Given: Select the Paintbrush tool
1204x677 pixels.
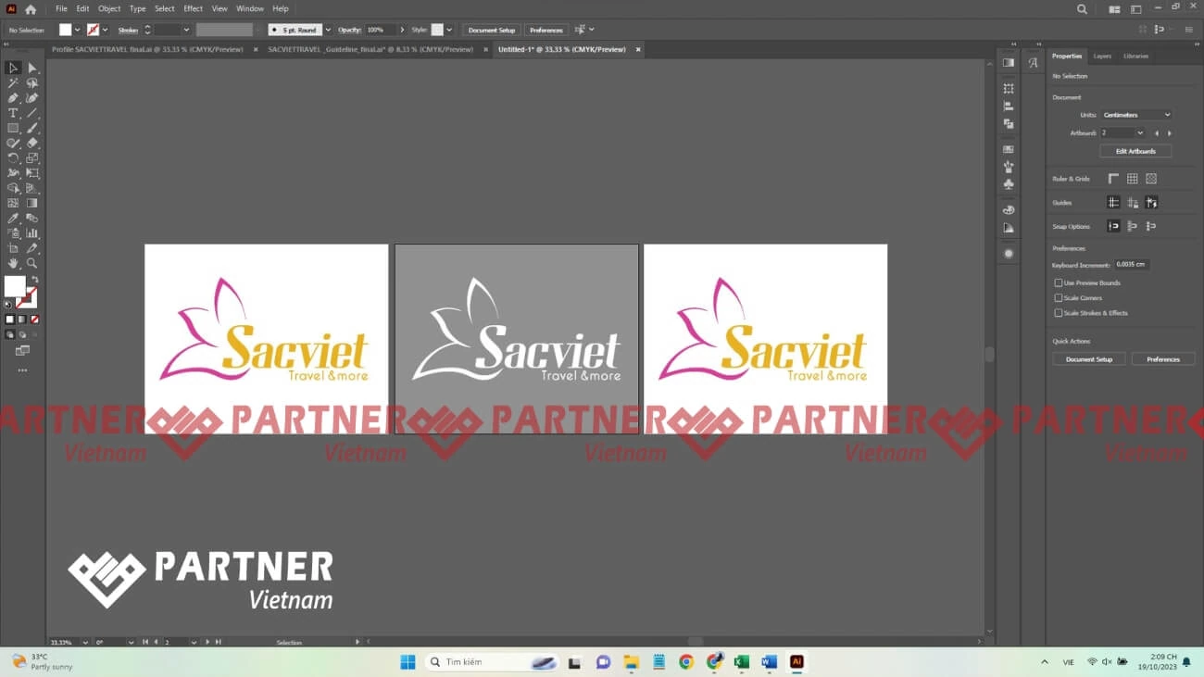Looking at the screenshot, I should 32,128.
